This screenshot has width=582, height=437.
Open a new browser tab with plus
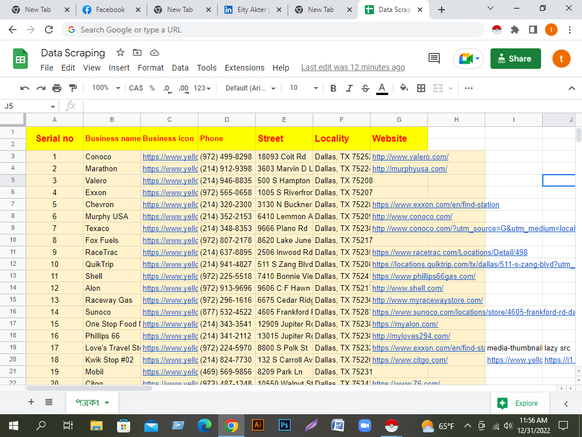[x=441, y=10]
